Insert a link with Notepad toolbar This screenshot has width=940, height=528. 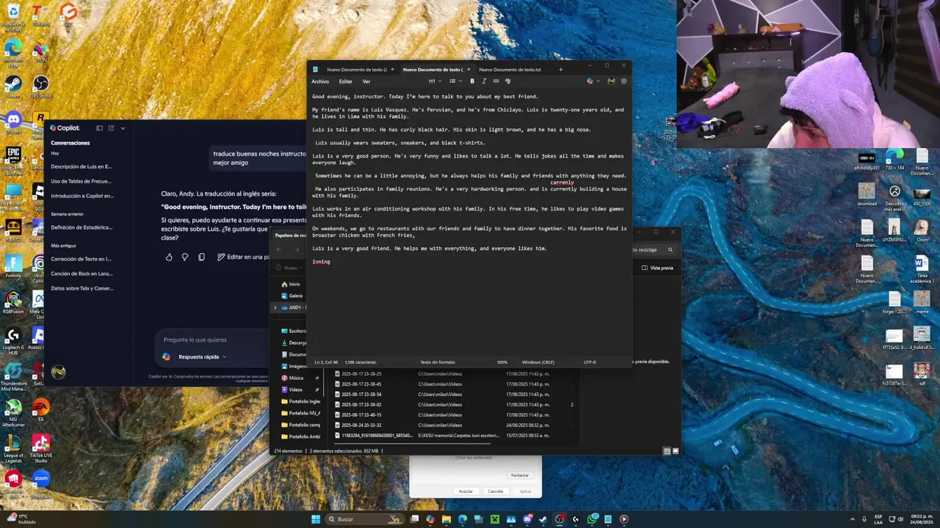click(x=496, y=81)
